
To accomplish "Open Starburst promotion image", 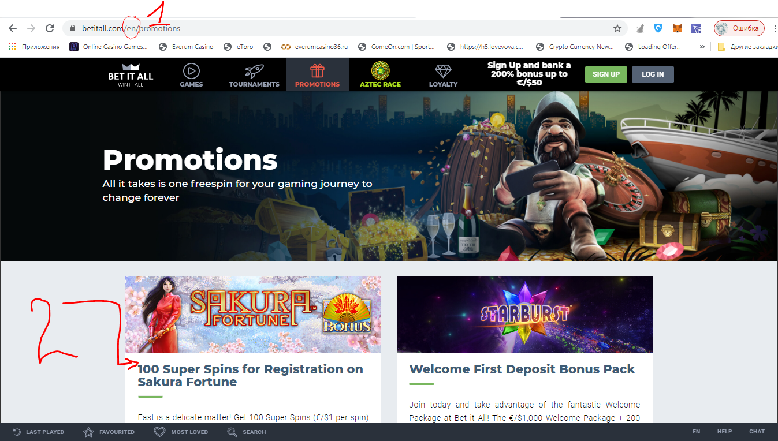I will (x=524, y=314).
